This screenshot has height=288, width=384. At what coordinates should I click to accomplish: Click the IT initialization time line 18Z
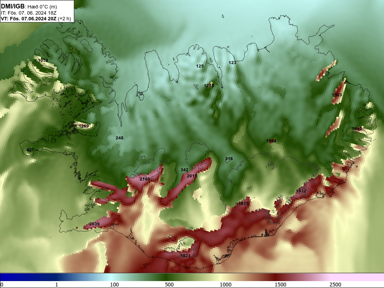click(28, 13)
